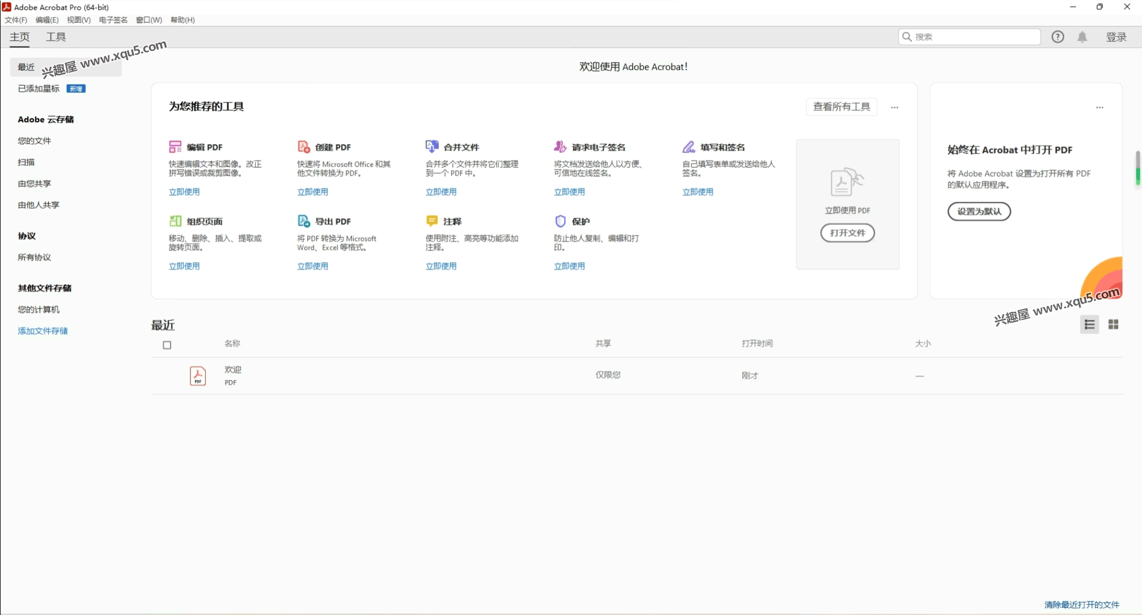
Task: Click the Organize Pages (组织页面) icon
Action: point(175,221)
